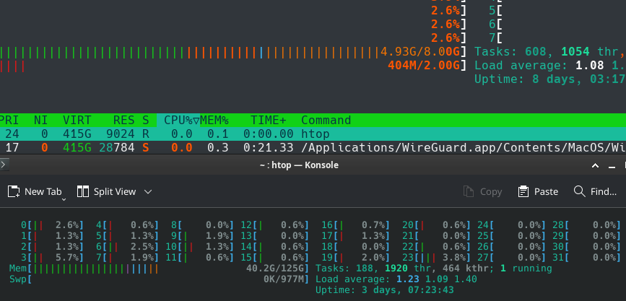Screen dimensions: 626x301
Task: Sort by MEM% column header
Action: pos(214,120)
